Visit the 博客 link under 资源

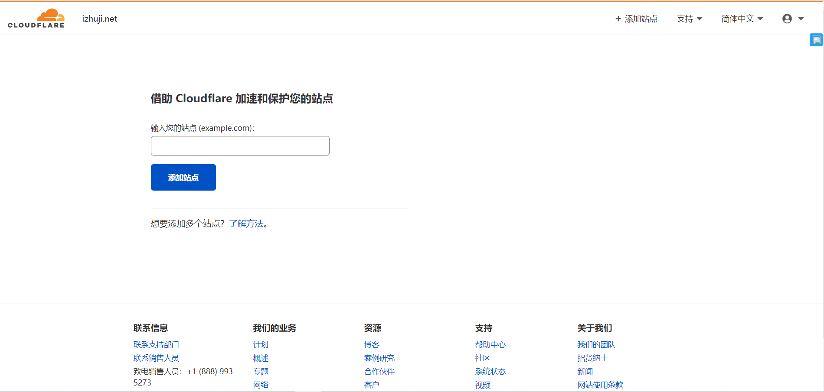coord(372,345)
